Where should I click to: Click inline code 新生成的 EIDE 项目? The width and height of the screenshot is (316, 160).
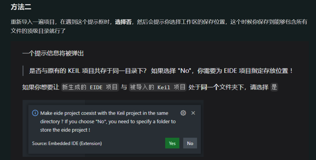(90, 87)
